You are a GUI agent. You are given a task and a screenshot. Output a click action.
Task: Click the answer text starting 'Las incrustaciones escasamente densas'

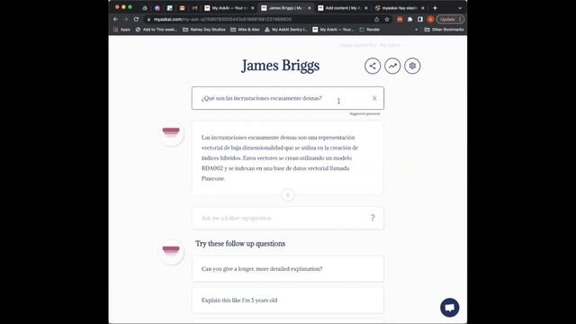coord(280,158)
